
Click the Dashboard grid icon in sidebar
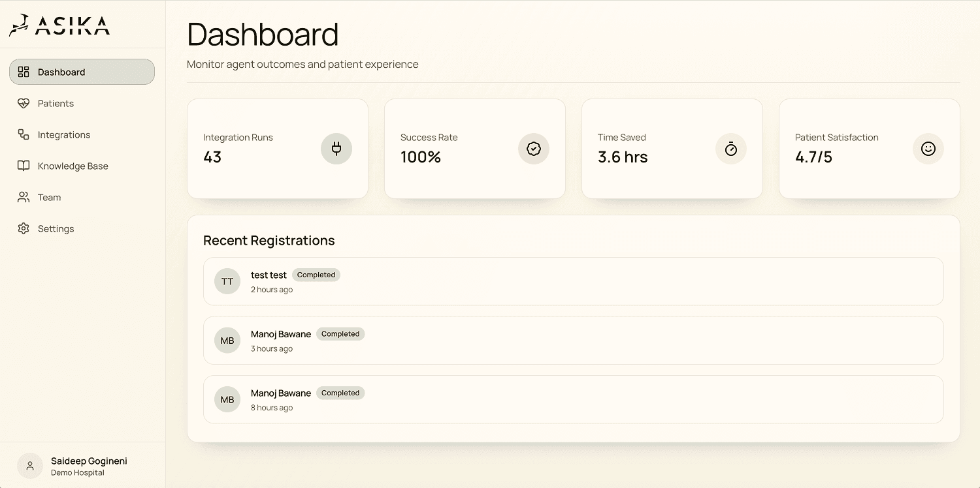click(24, 72)
